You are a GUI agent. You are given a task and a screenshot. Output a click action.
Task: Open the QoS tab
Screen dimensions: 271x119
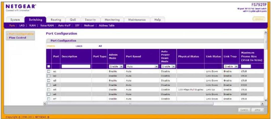pyautogui.click(x=73, y=20)
